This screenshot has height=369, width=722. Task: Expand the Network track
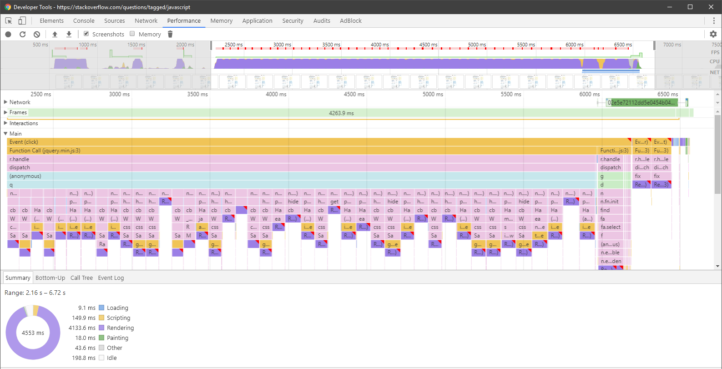click(x=6, y=102)
